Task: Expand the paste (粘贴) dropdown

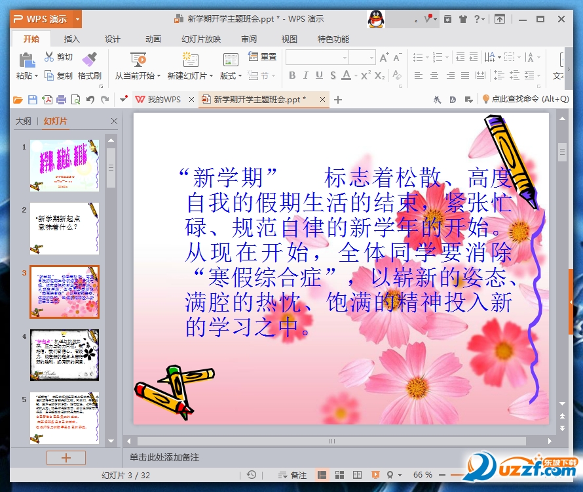Action: coord(28,76)
